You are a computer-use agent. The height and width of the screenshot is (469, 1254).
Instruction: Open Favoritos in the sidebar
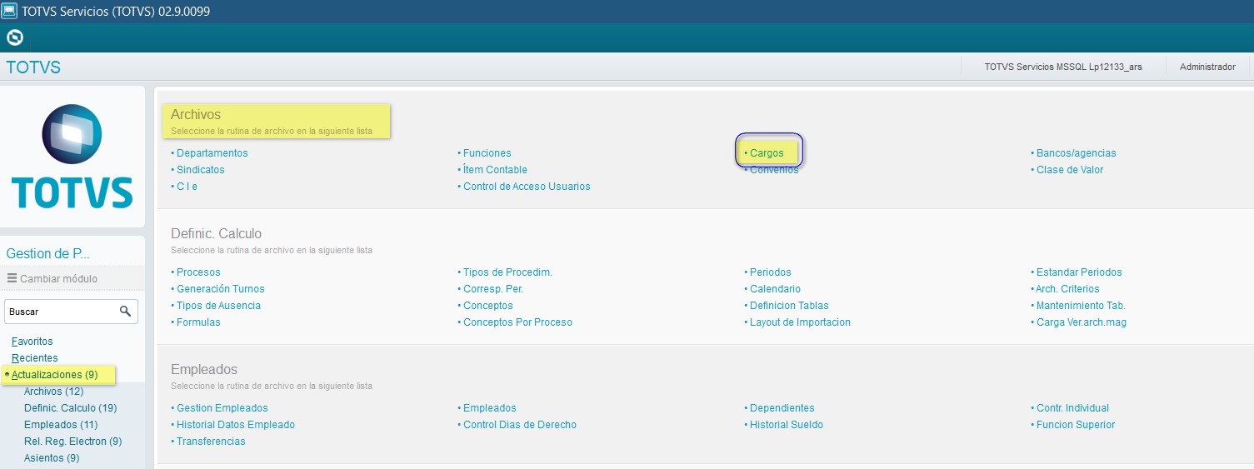pos(32,342)
